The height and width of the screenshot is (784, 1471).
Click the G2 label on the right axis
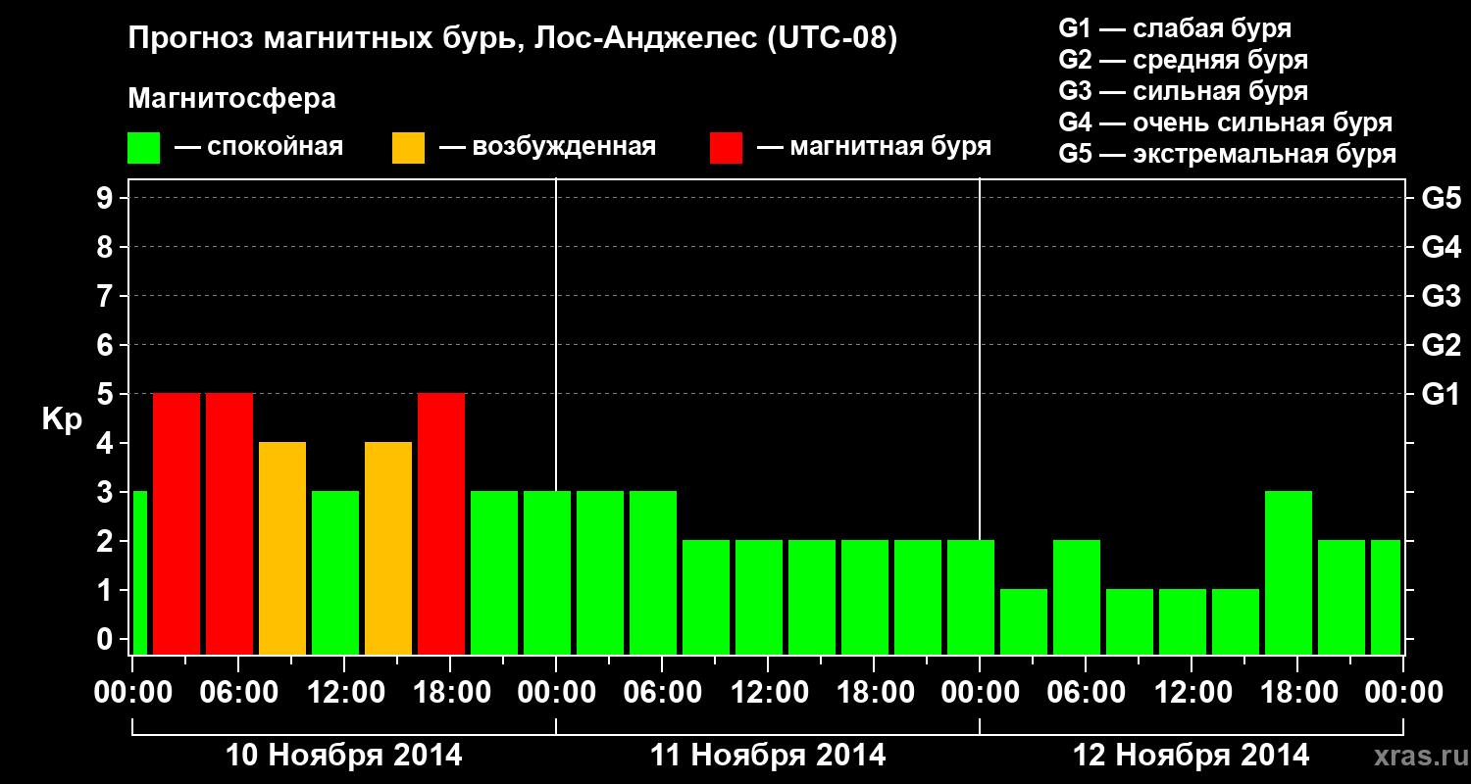(x=1441, y=346)
